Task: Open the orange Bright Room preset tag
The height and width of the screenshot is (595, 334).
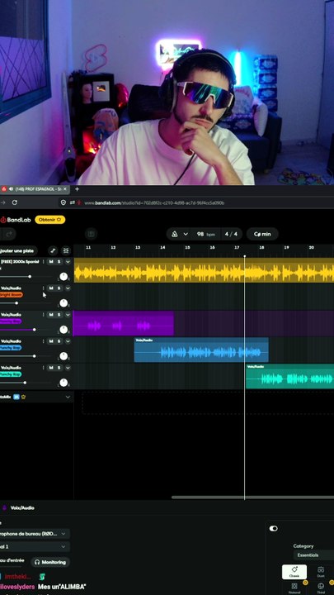Action: [11, 295]
